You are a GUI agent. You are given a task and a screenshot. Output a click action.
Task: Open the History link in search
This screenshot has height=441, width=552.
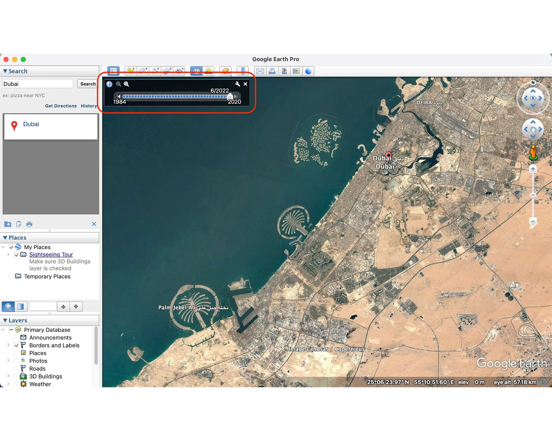coord(89,106)
